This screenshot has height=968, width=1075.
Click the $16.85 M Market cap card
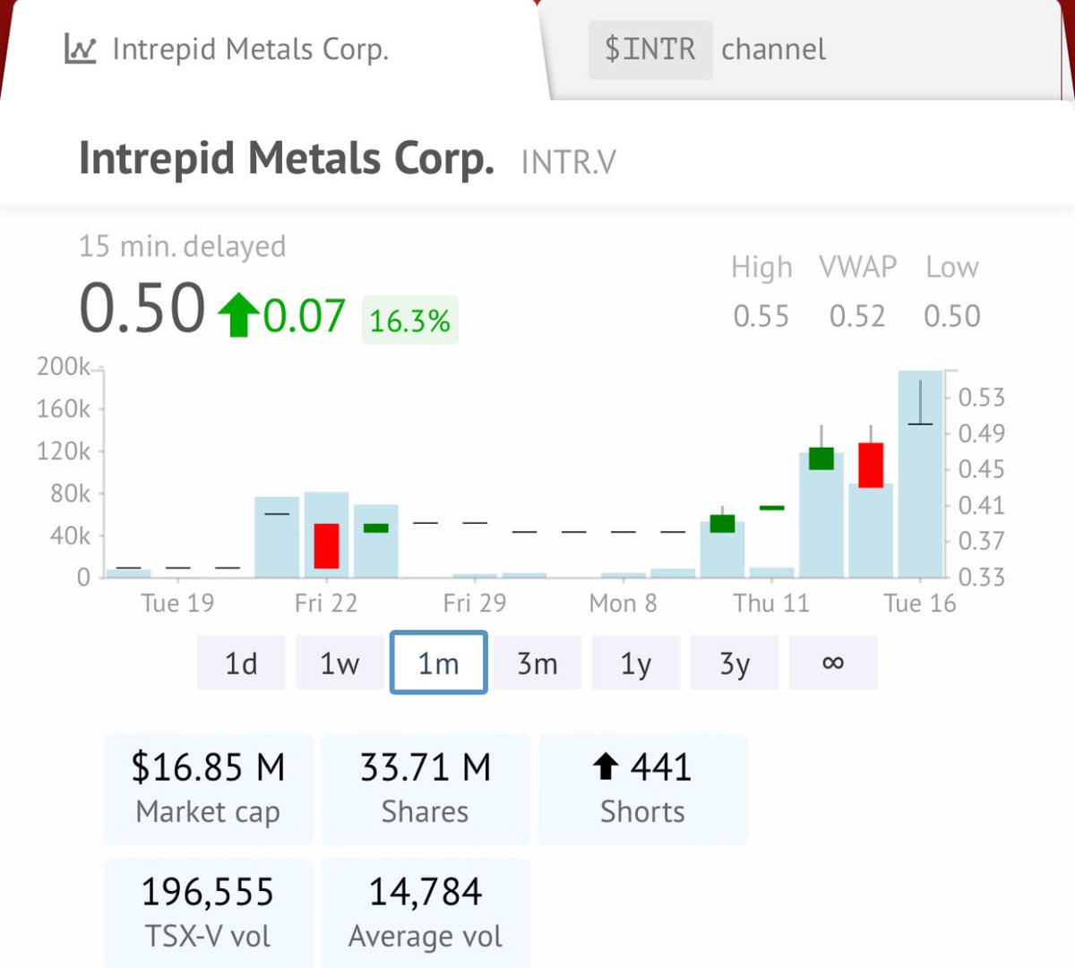point(208,787)
